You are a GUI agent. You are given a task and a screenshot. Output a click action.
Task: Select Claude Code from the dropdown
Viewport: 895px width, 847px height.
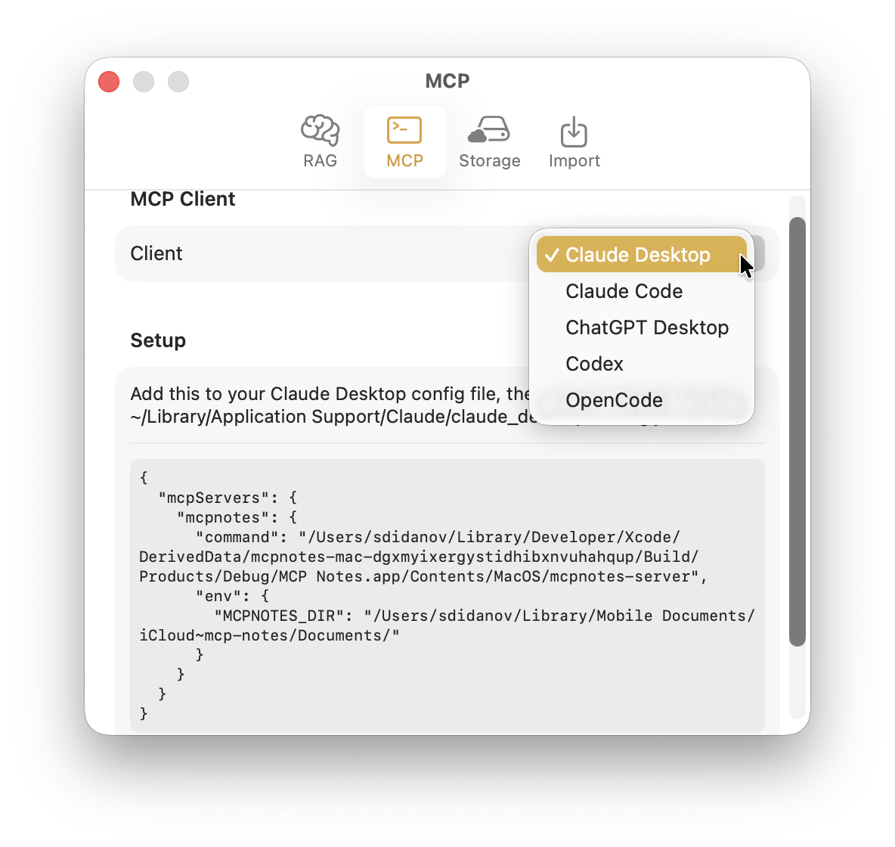click(641, 291)
